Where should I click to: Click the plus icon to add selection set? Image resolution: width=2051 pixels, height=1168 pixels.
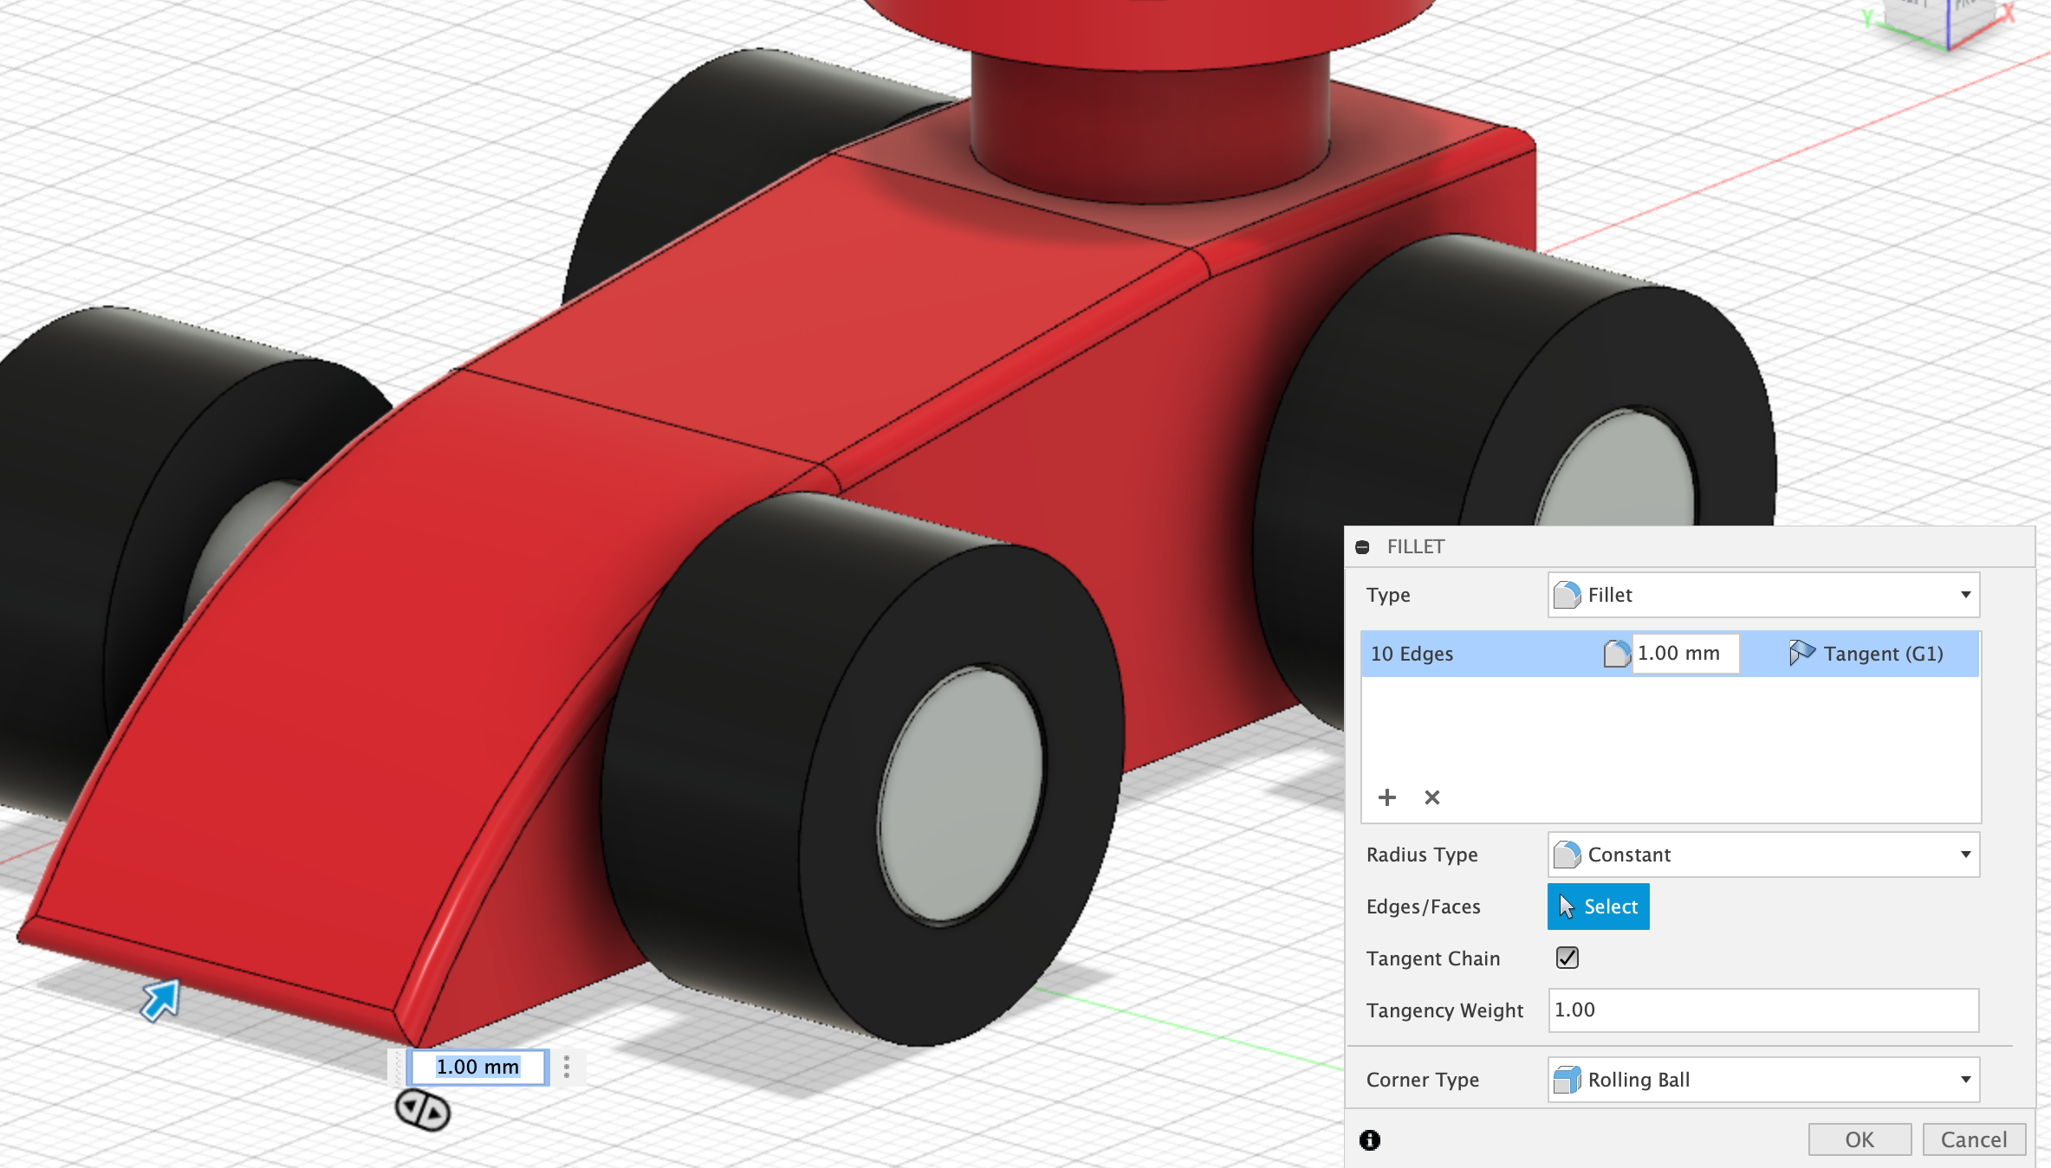tap(1387, 797)
